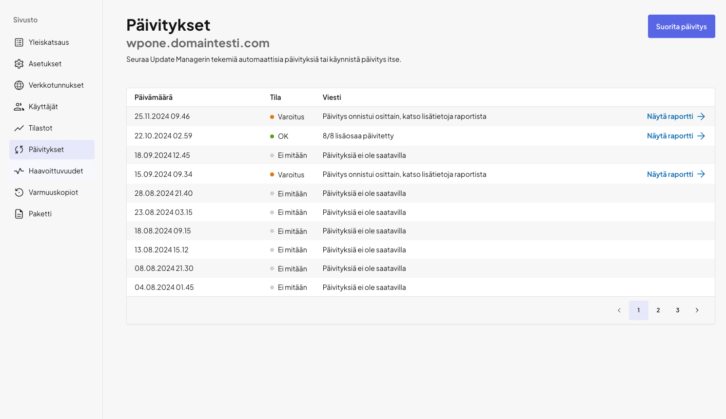
Task: Click the Asetukset gear icon
Action: (19, 64)
